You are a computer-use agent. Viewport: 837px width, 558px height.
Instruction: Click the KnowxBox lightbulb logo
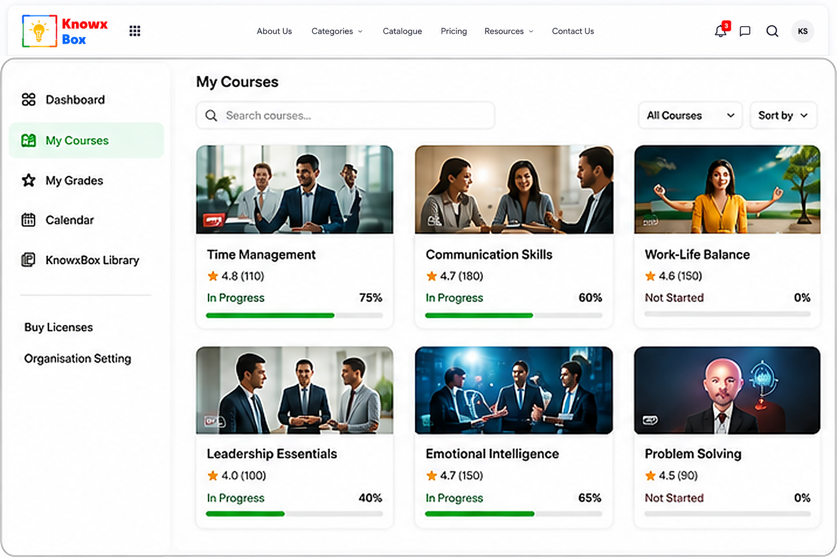pos(39,31)
